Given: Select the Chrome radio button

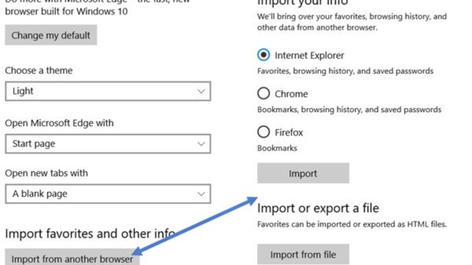Looking at the screenshot, I should [x=264, y=94].
